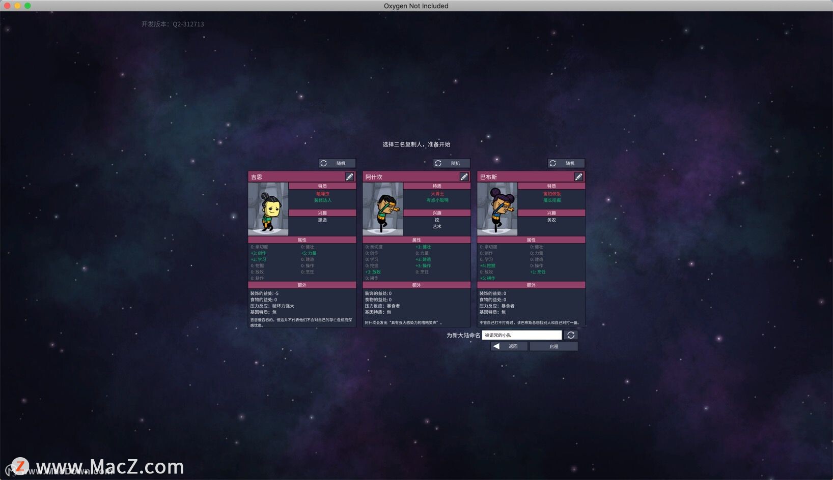Click 阿什坎's 兴趣 section header
Screen dimensions: 833x480
coord(437,213)
